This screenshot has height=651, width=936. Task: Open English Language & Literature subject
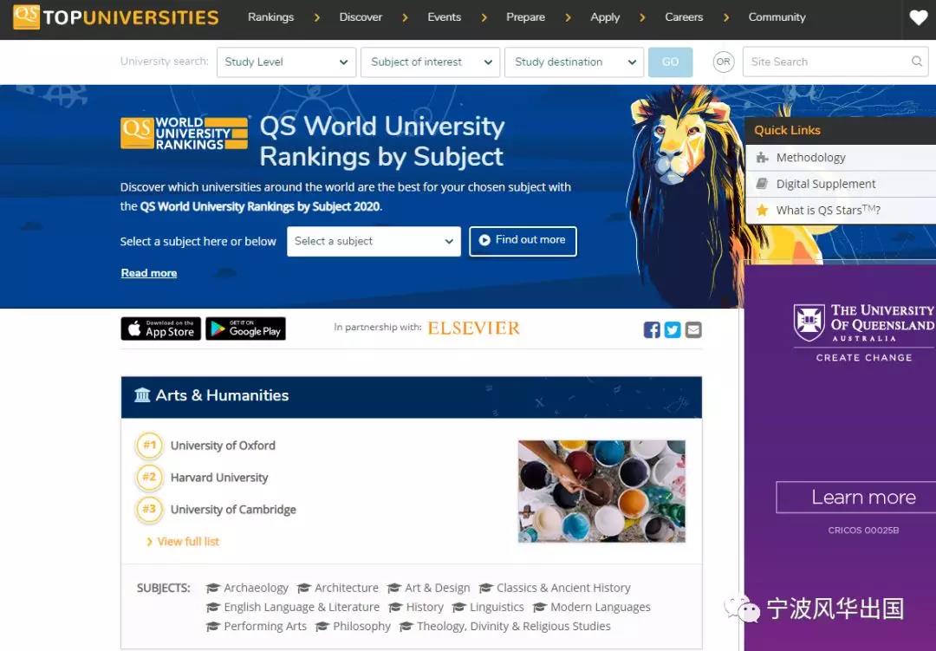click(x=302, y=607)
